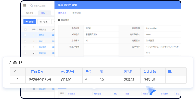Select the 关联客户 value 普通用户测试
196x99 pixels.
pos(91,34)
